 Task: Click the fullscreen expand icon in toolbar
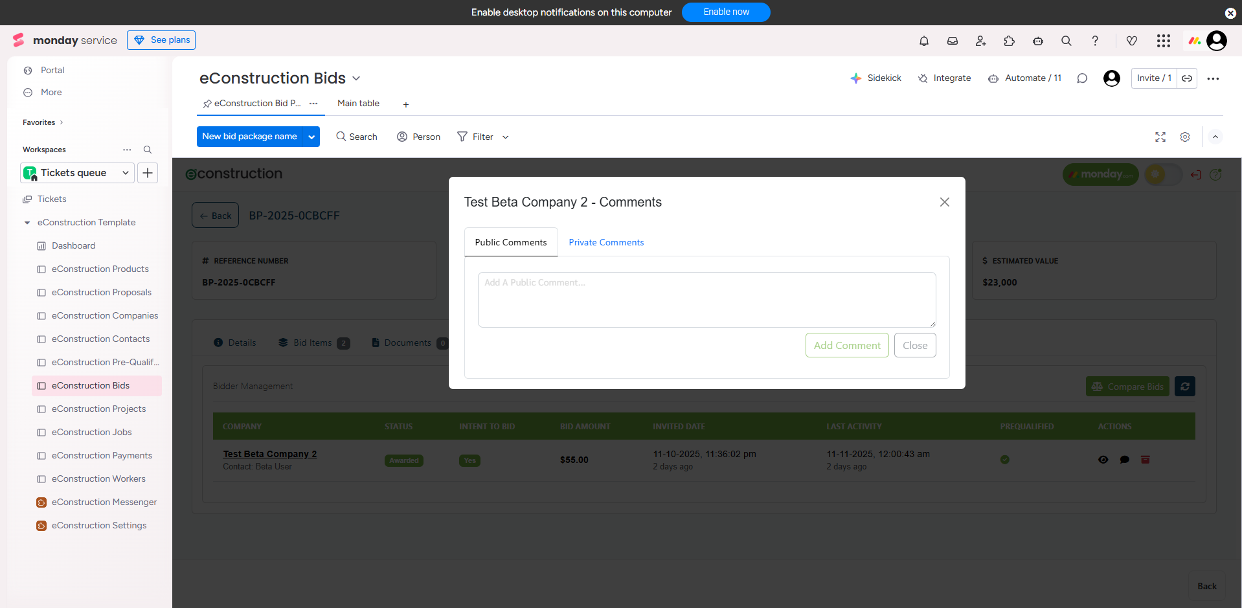(1160, 137)
